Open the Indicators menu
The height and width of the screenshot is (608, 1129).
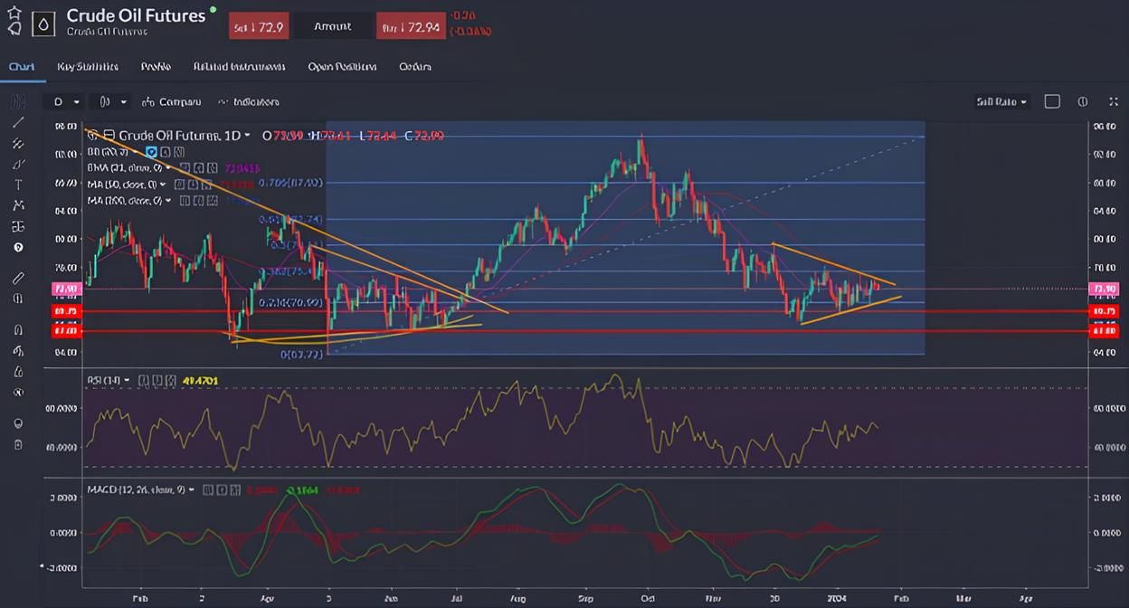254,101
